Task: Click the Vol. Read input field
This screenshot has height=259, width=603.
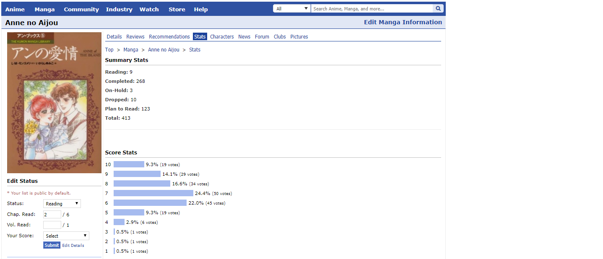Action: click(52, 225)
